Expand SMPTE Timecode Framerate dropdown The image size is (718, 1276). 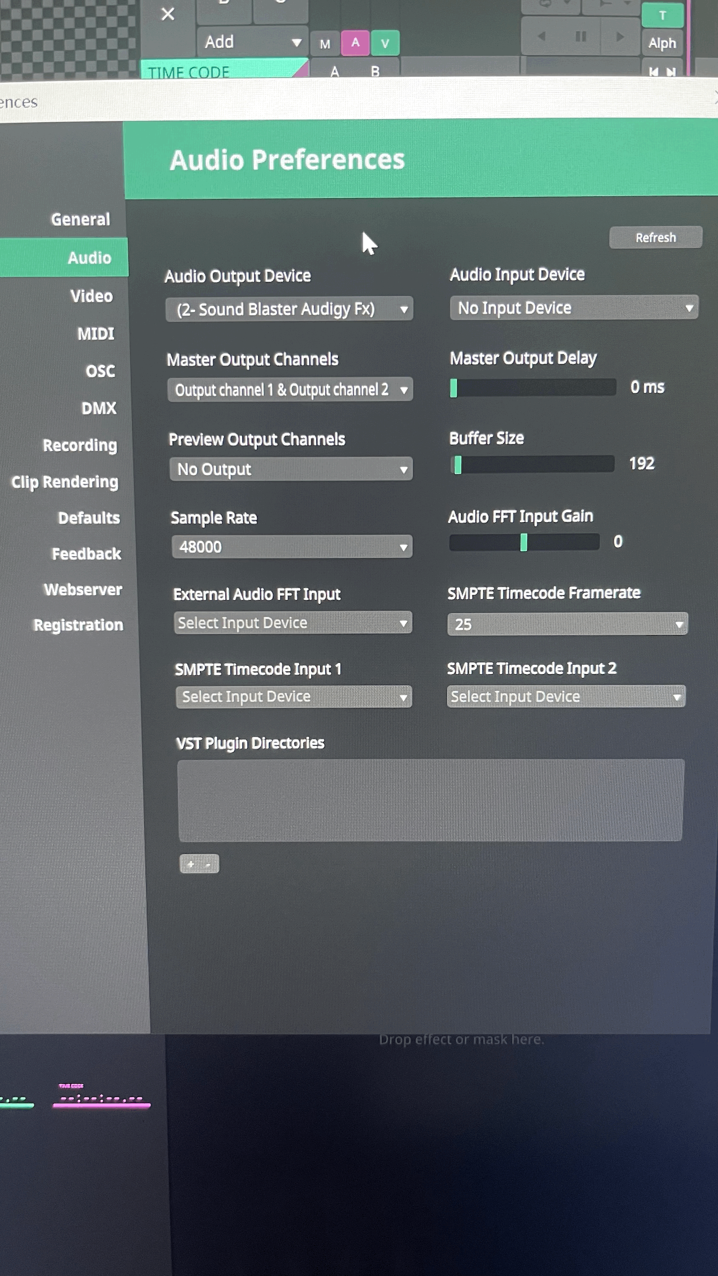tap(567, 624)
